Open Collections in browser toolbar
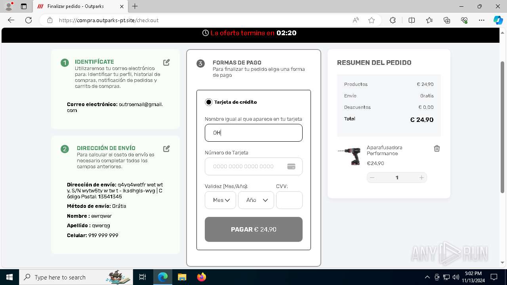This screenshot has width=507, height=285. pos(447,20)
